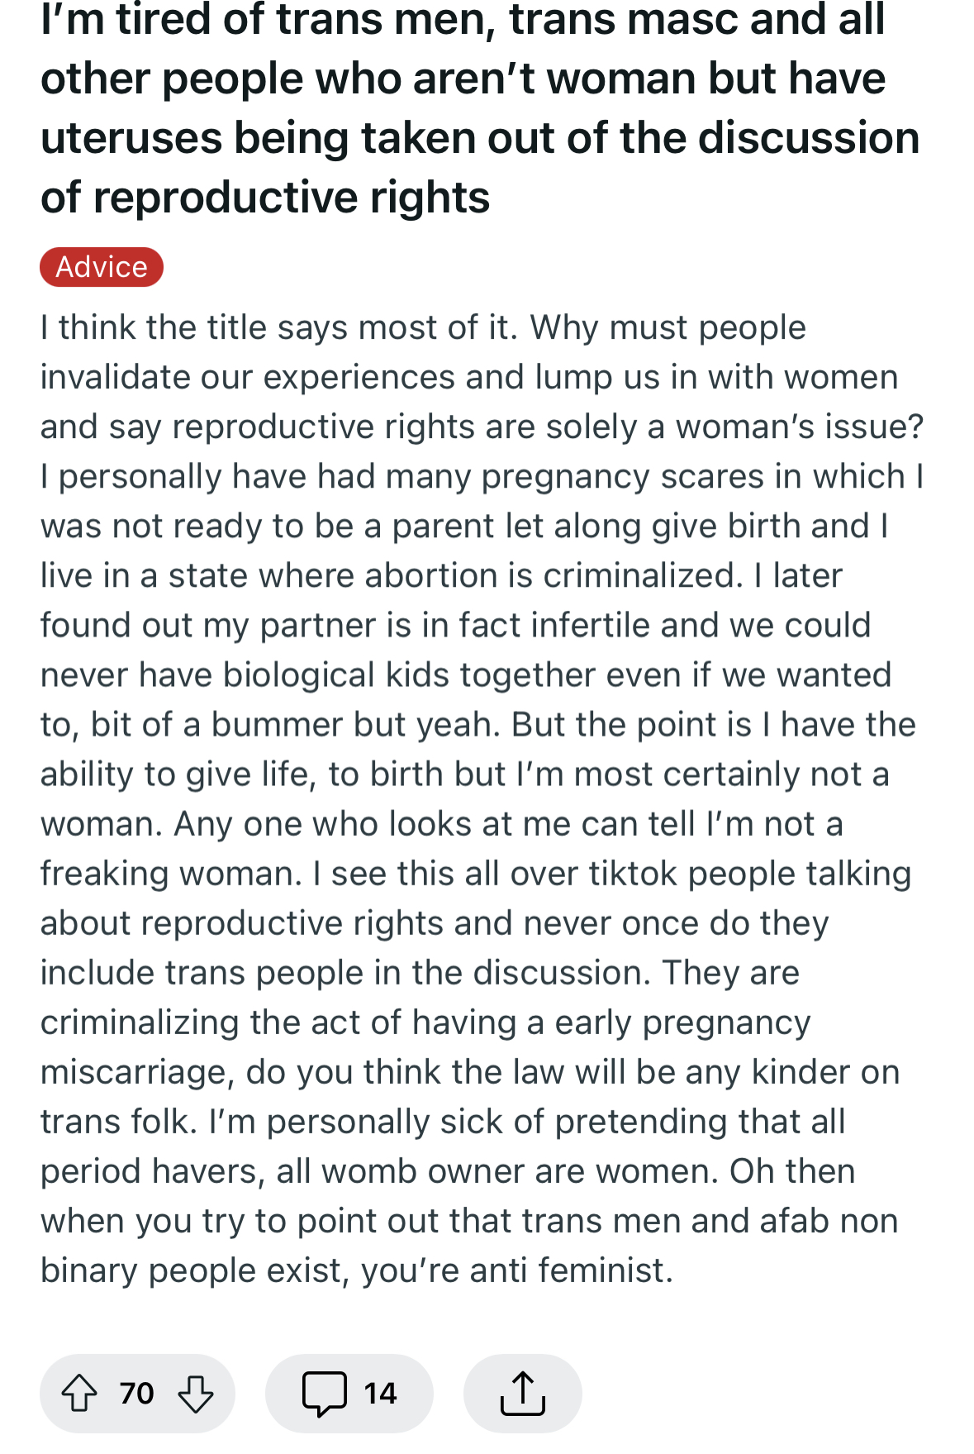The height and width of the screenshot is (1454, 974).
Task: Click the title's first line 'I'm tired of trans men'
Action: tap(267, 18)
